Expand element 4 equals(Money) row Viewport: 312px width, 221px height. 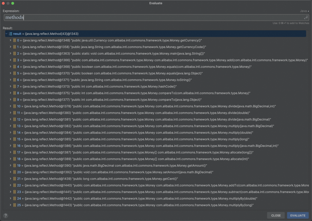coord(10,67)
